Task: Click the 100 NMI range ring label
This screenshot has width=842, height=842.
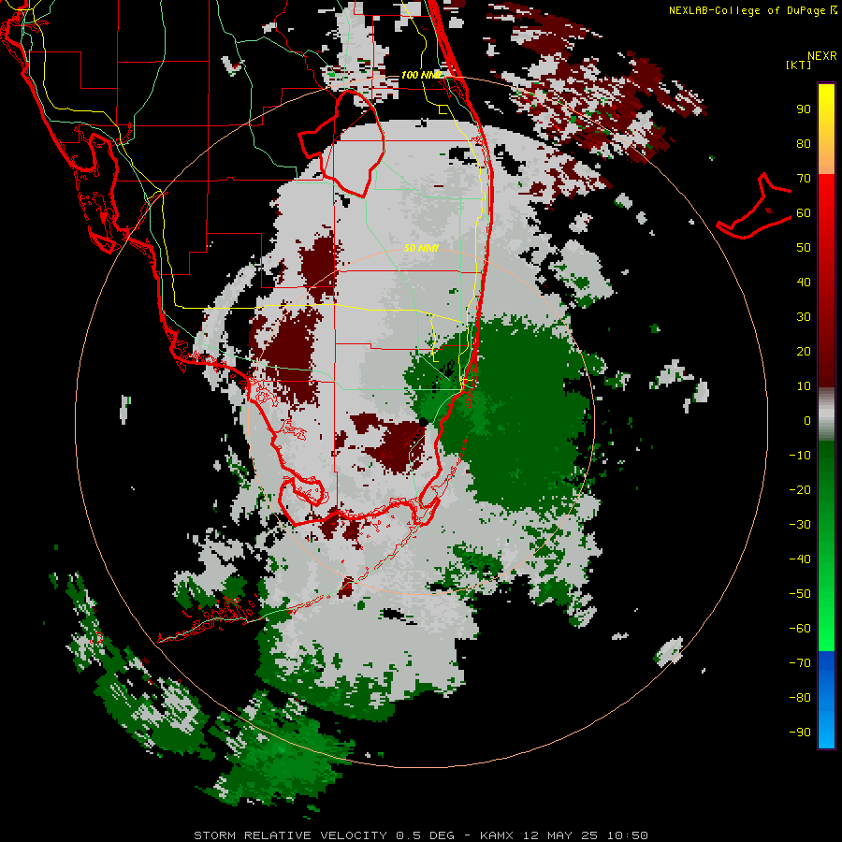Action: tap(422, 75)
